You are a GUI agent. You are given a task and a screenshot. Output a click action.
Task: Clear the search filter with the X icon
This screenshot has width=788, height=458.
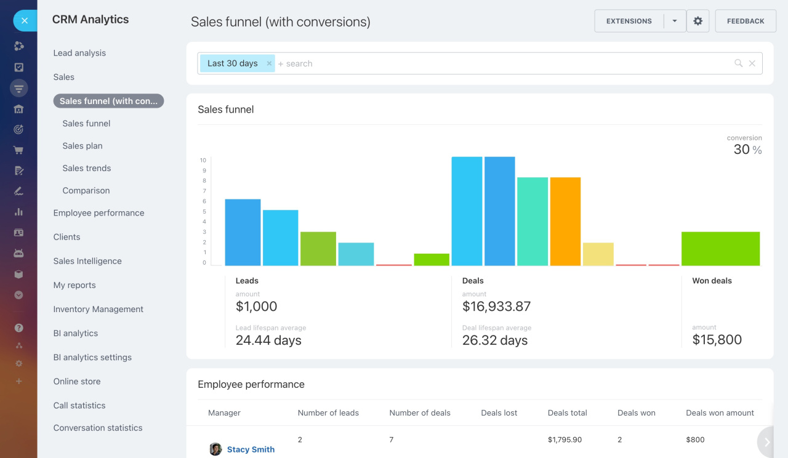click(752, 63)
